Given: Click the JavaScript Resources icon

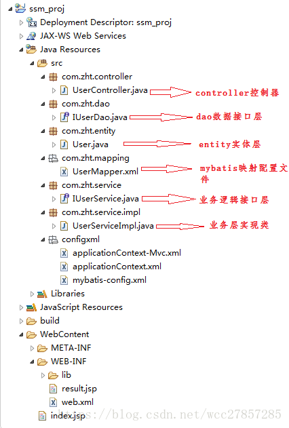Looking at the screenshot, I should (x=31, y=307).
